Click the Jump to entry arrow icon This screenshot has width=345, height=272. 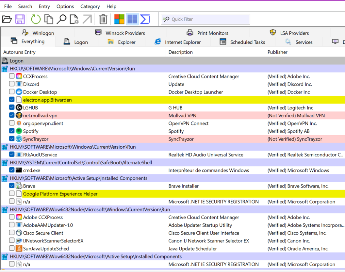[87, 19]
